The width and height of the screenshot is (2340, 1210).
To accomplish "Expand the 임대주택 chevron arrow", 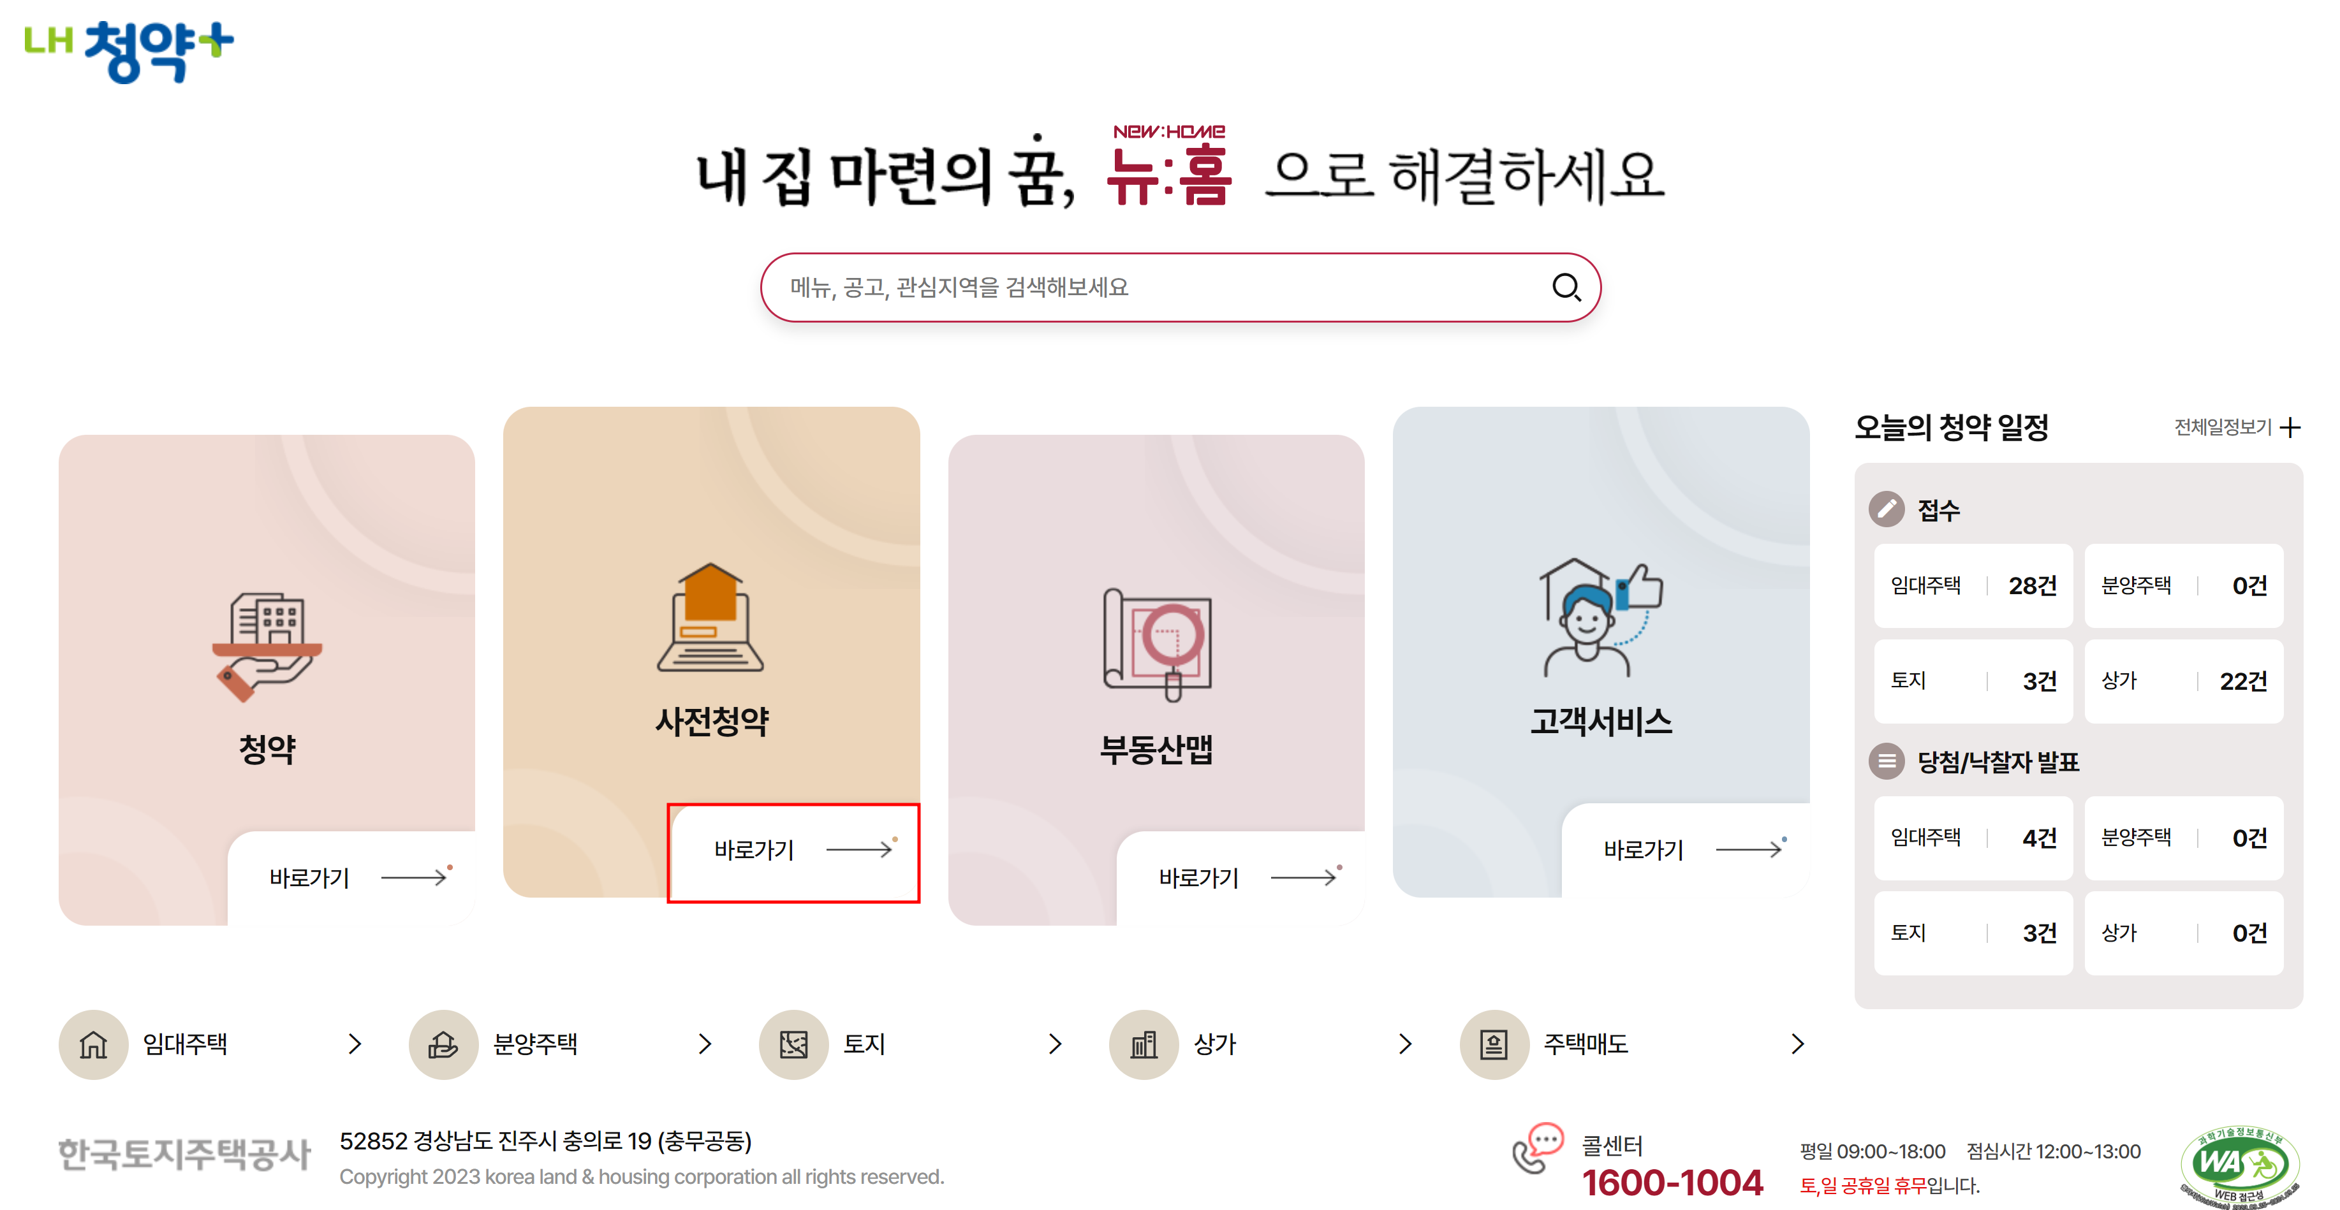I will [x=355, y=1044].
